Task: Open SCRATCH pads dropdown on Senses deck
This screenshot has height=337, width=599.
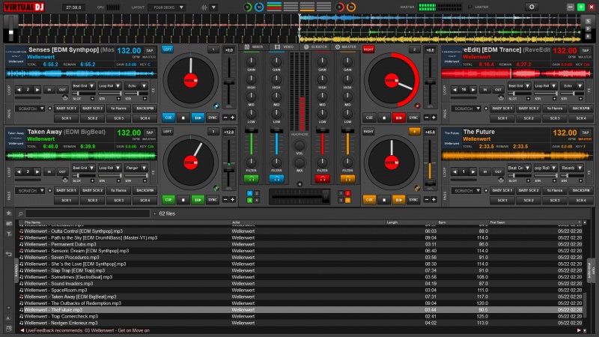Action: click(x=30, y=109)
